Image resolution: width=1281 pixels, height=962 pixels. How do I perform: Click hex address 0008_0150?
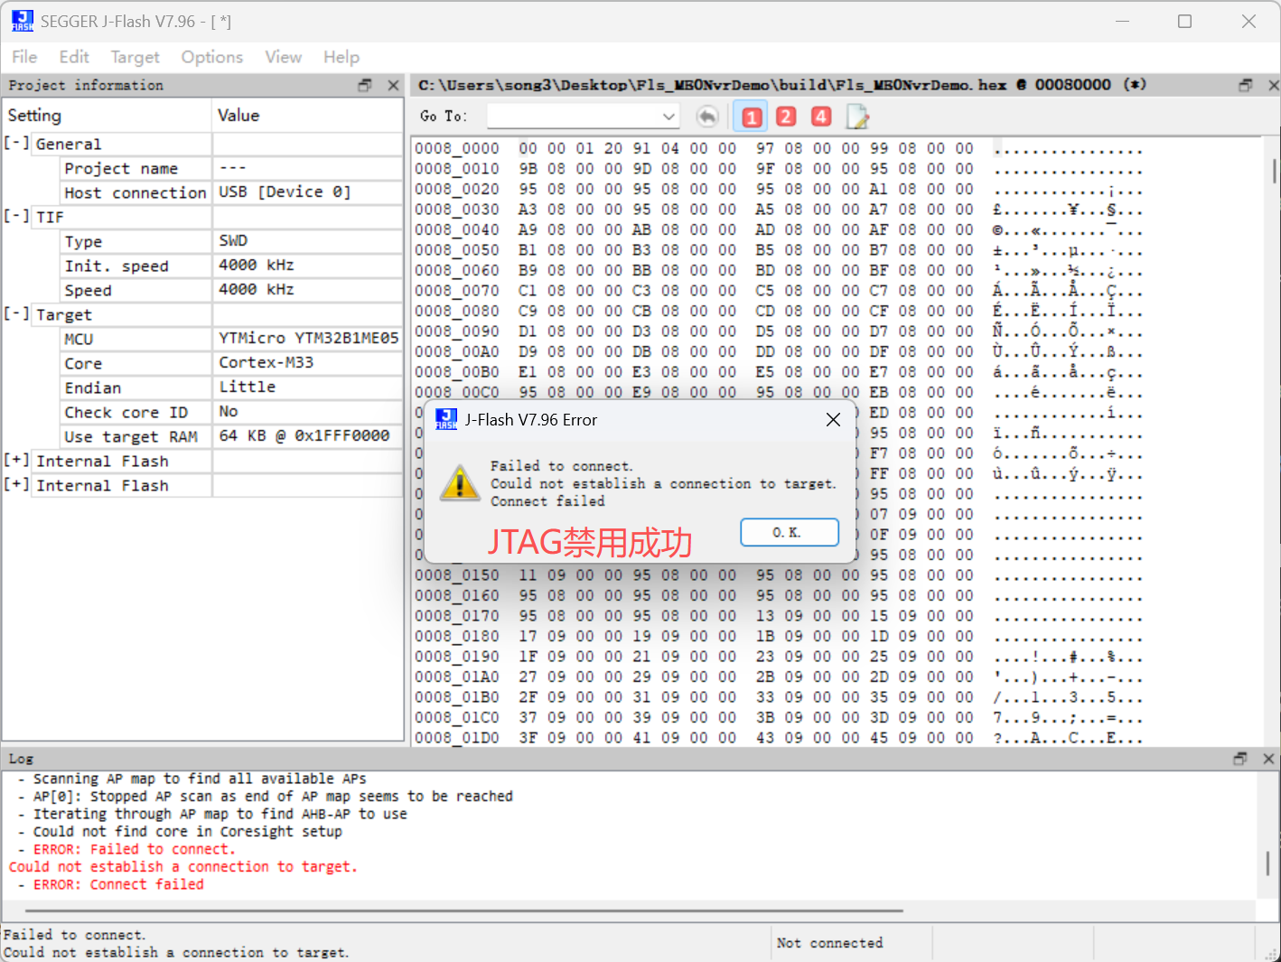(457, 575)
